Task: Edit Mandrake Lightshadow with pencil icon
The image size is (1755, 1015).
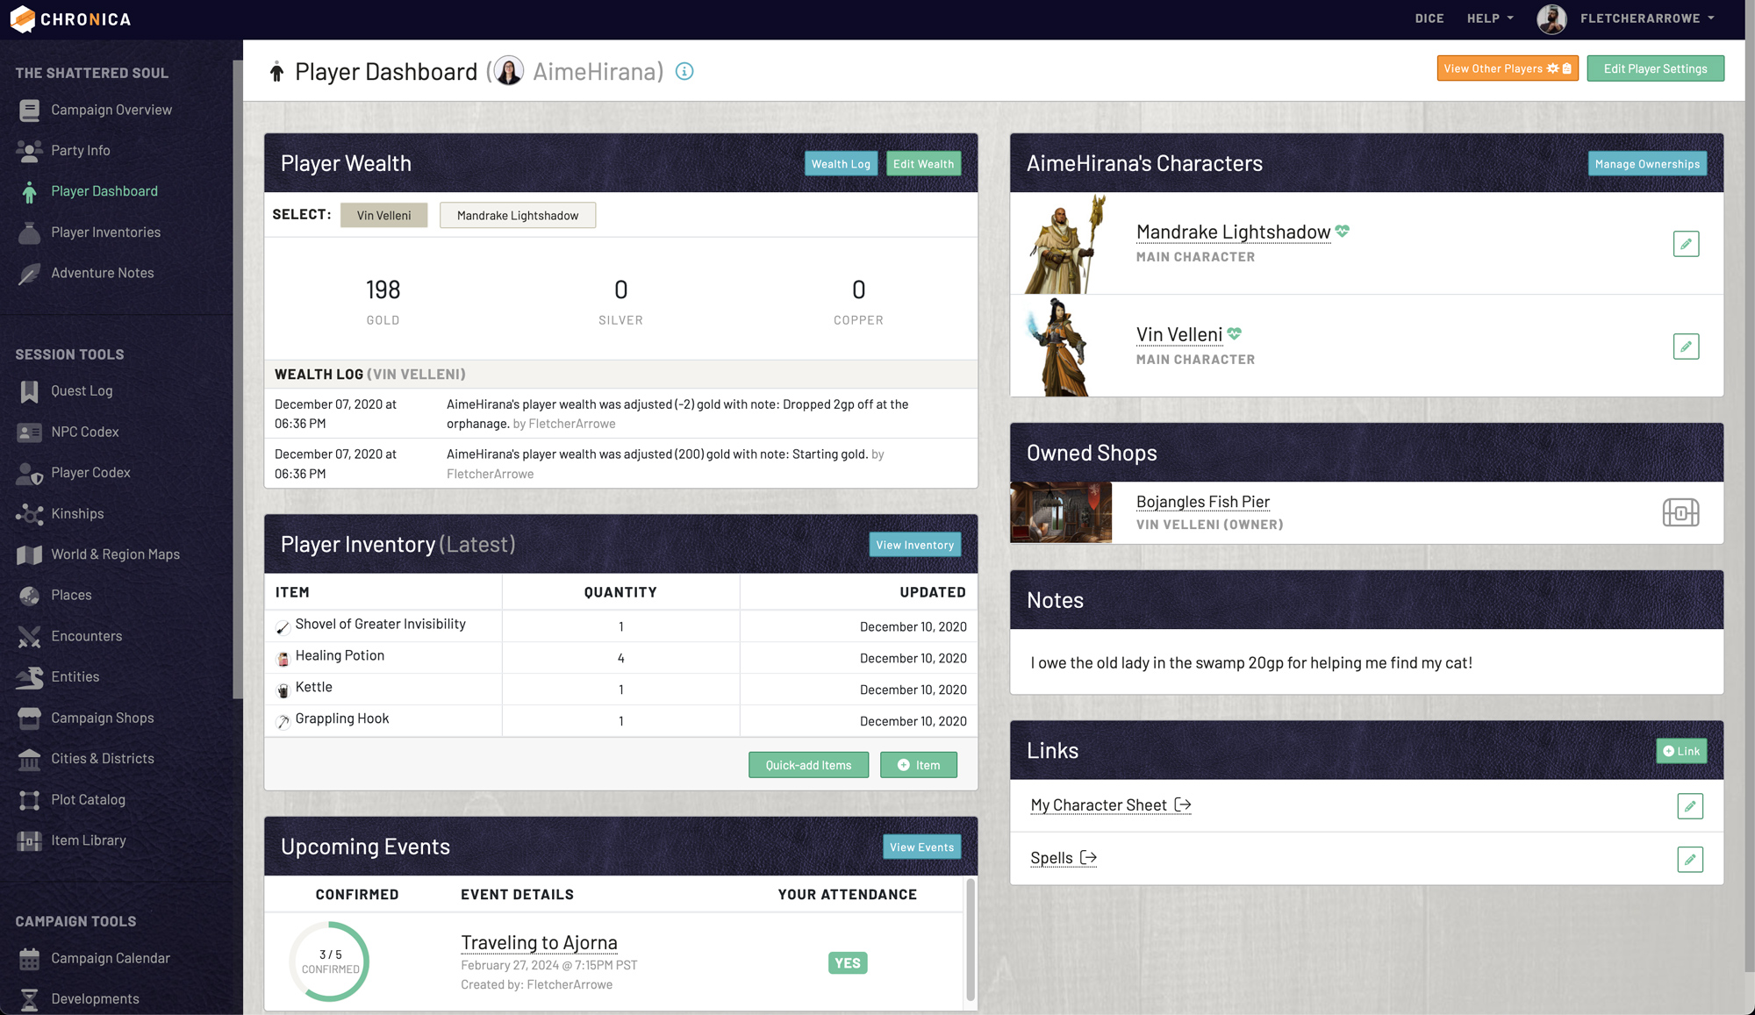Action: (x=1686, y=244)
